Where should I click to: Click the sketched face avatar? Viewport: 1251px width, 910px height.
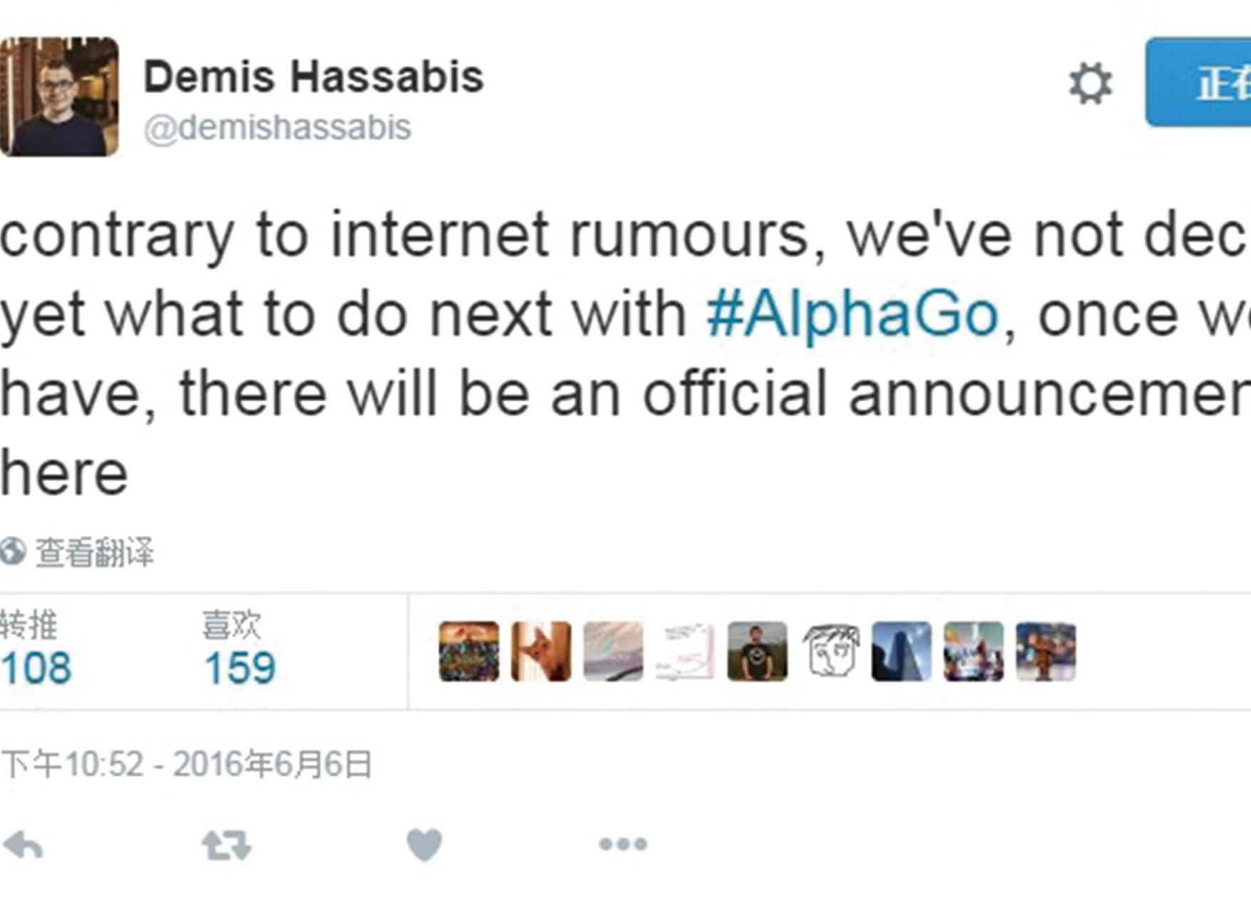(x=830, y=651)
